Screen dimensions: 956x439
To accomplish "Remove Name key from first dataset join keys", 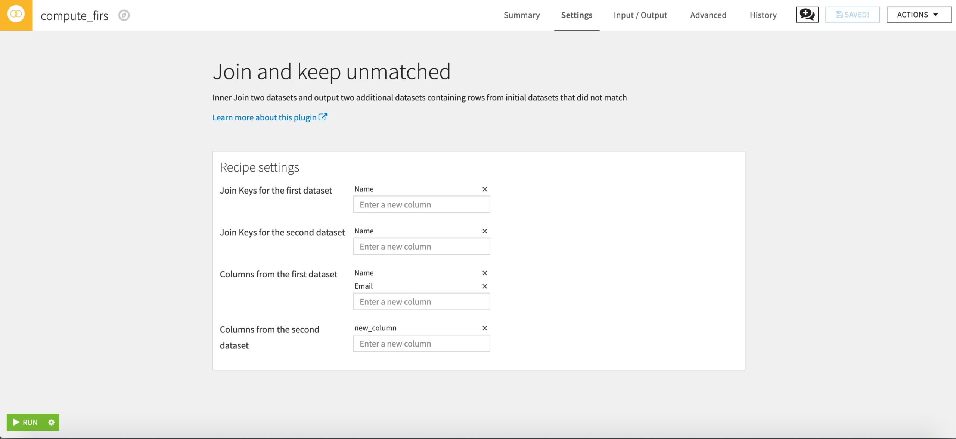I will [x=485, y=189].
